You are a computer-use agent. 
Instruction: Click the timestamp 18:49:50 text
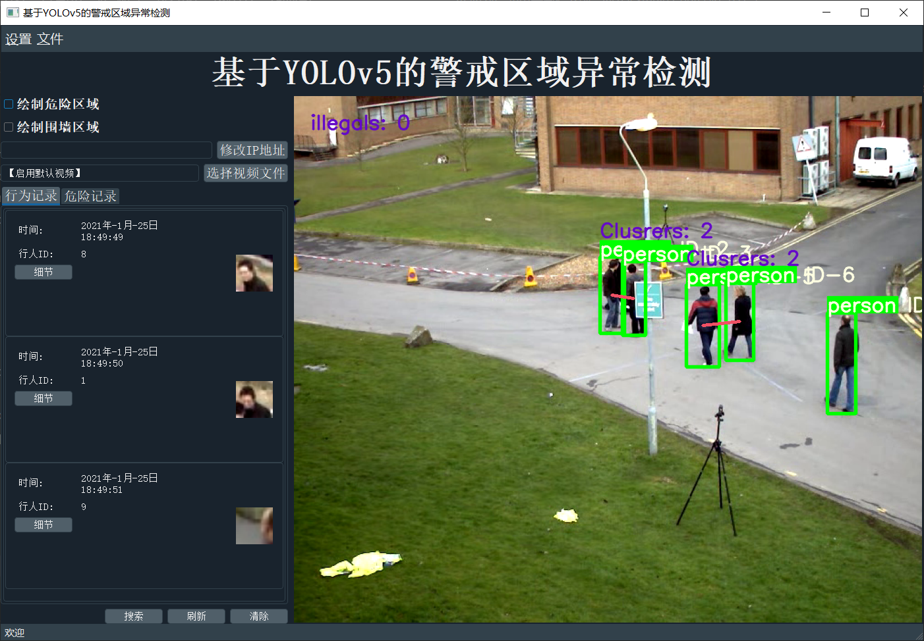coord(102,363)
